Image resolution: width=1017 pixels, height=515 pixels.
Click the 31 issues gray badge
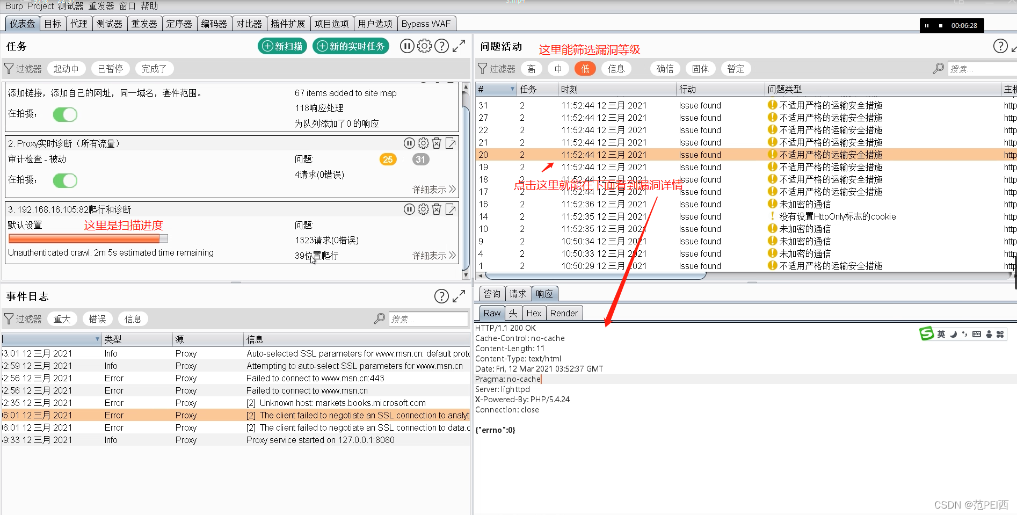[420, 159]
